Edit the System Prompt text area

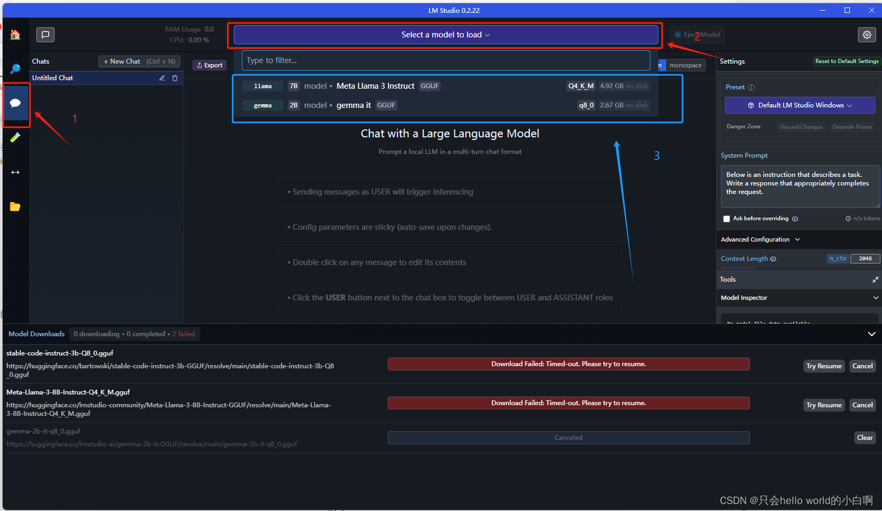pyautogui.click(x=800, y=186)
